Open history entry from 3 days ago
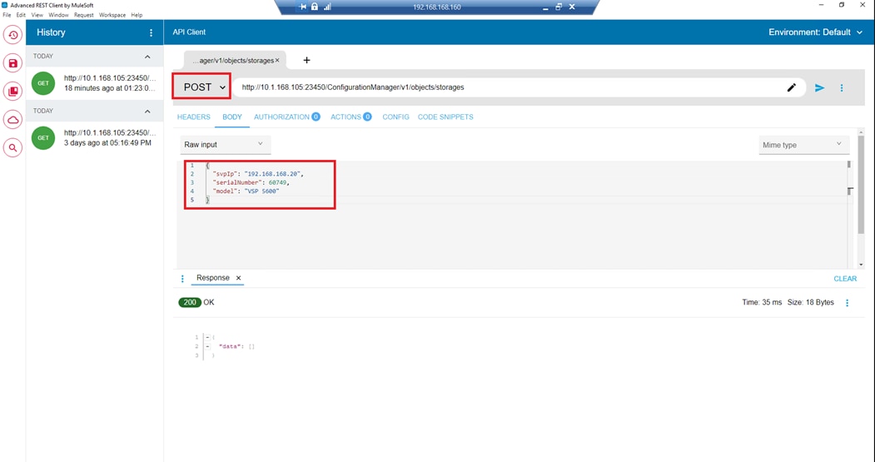The height and width of the screenshot is (462, 875). click(95, 138)
